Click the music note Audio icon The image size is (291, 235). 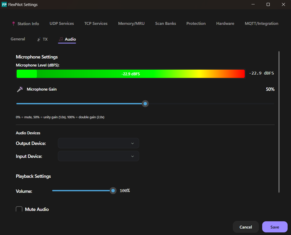coord(61,39)
